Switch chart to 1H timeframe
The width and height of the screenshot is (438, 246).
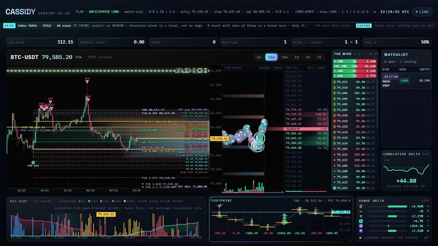click(x=297, y=57)
